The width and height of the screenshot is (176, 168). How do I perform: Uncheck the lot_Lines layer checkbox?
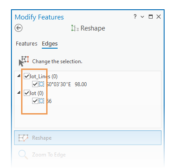coord(27,76)
